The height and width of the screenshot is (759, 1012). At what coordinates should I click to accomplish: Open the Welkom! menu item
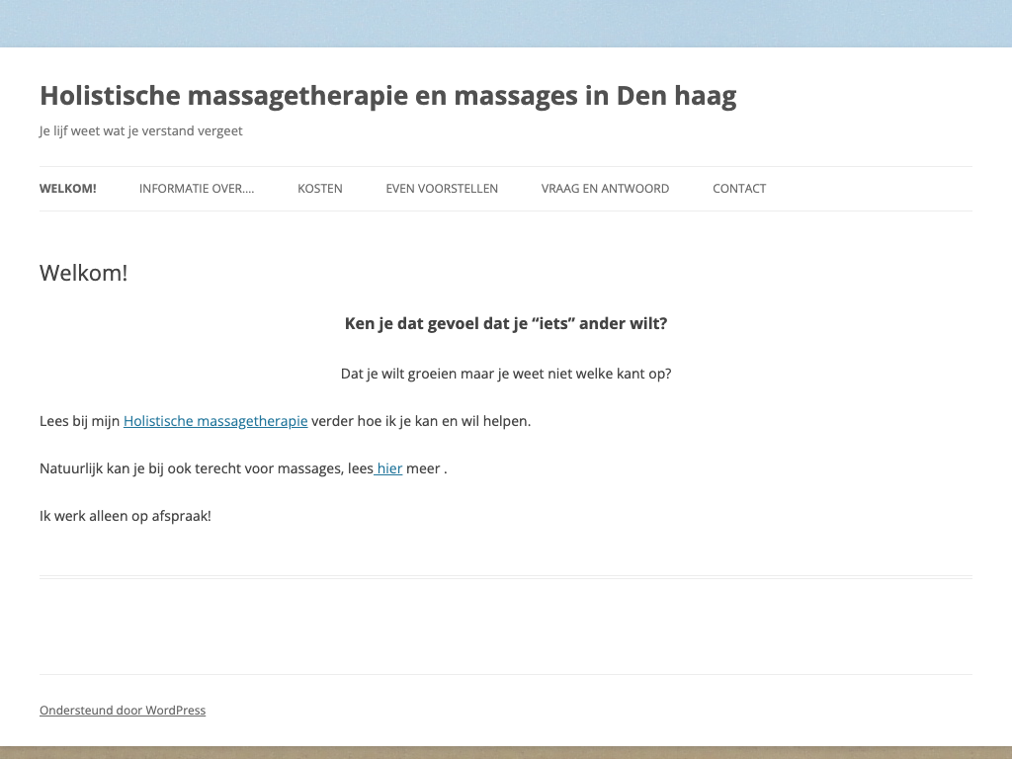click(68, 189)
